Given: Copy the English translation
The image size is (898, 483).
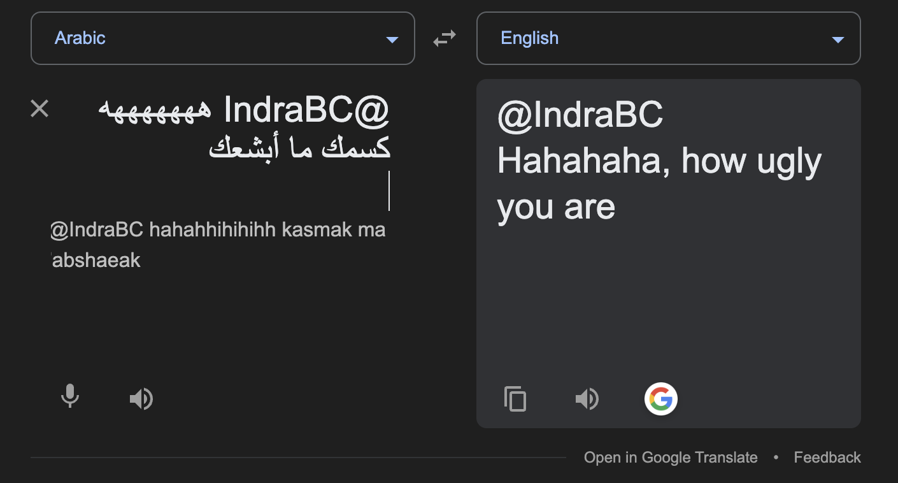Looking at the screenshot, I should coord(515,399).
